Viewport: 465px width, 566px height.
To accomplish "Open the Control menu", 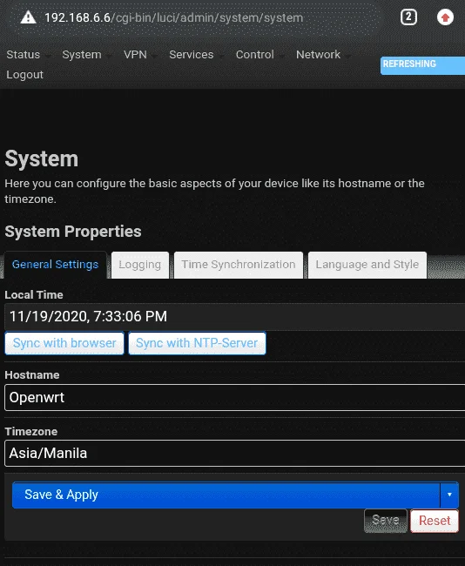I will coord(255,55).
